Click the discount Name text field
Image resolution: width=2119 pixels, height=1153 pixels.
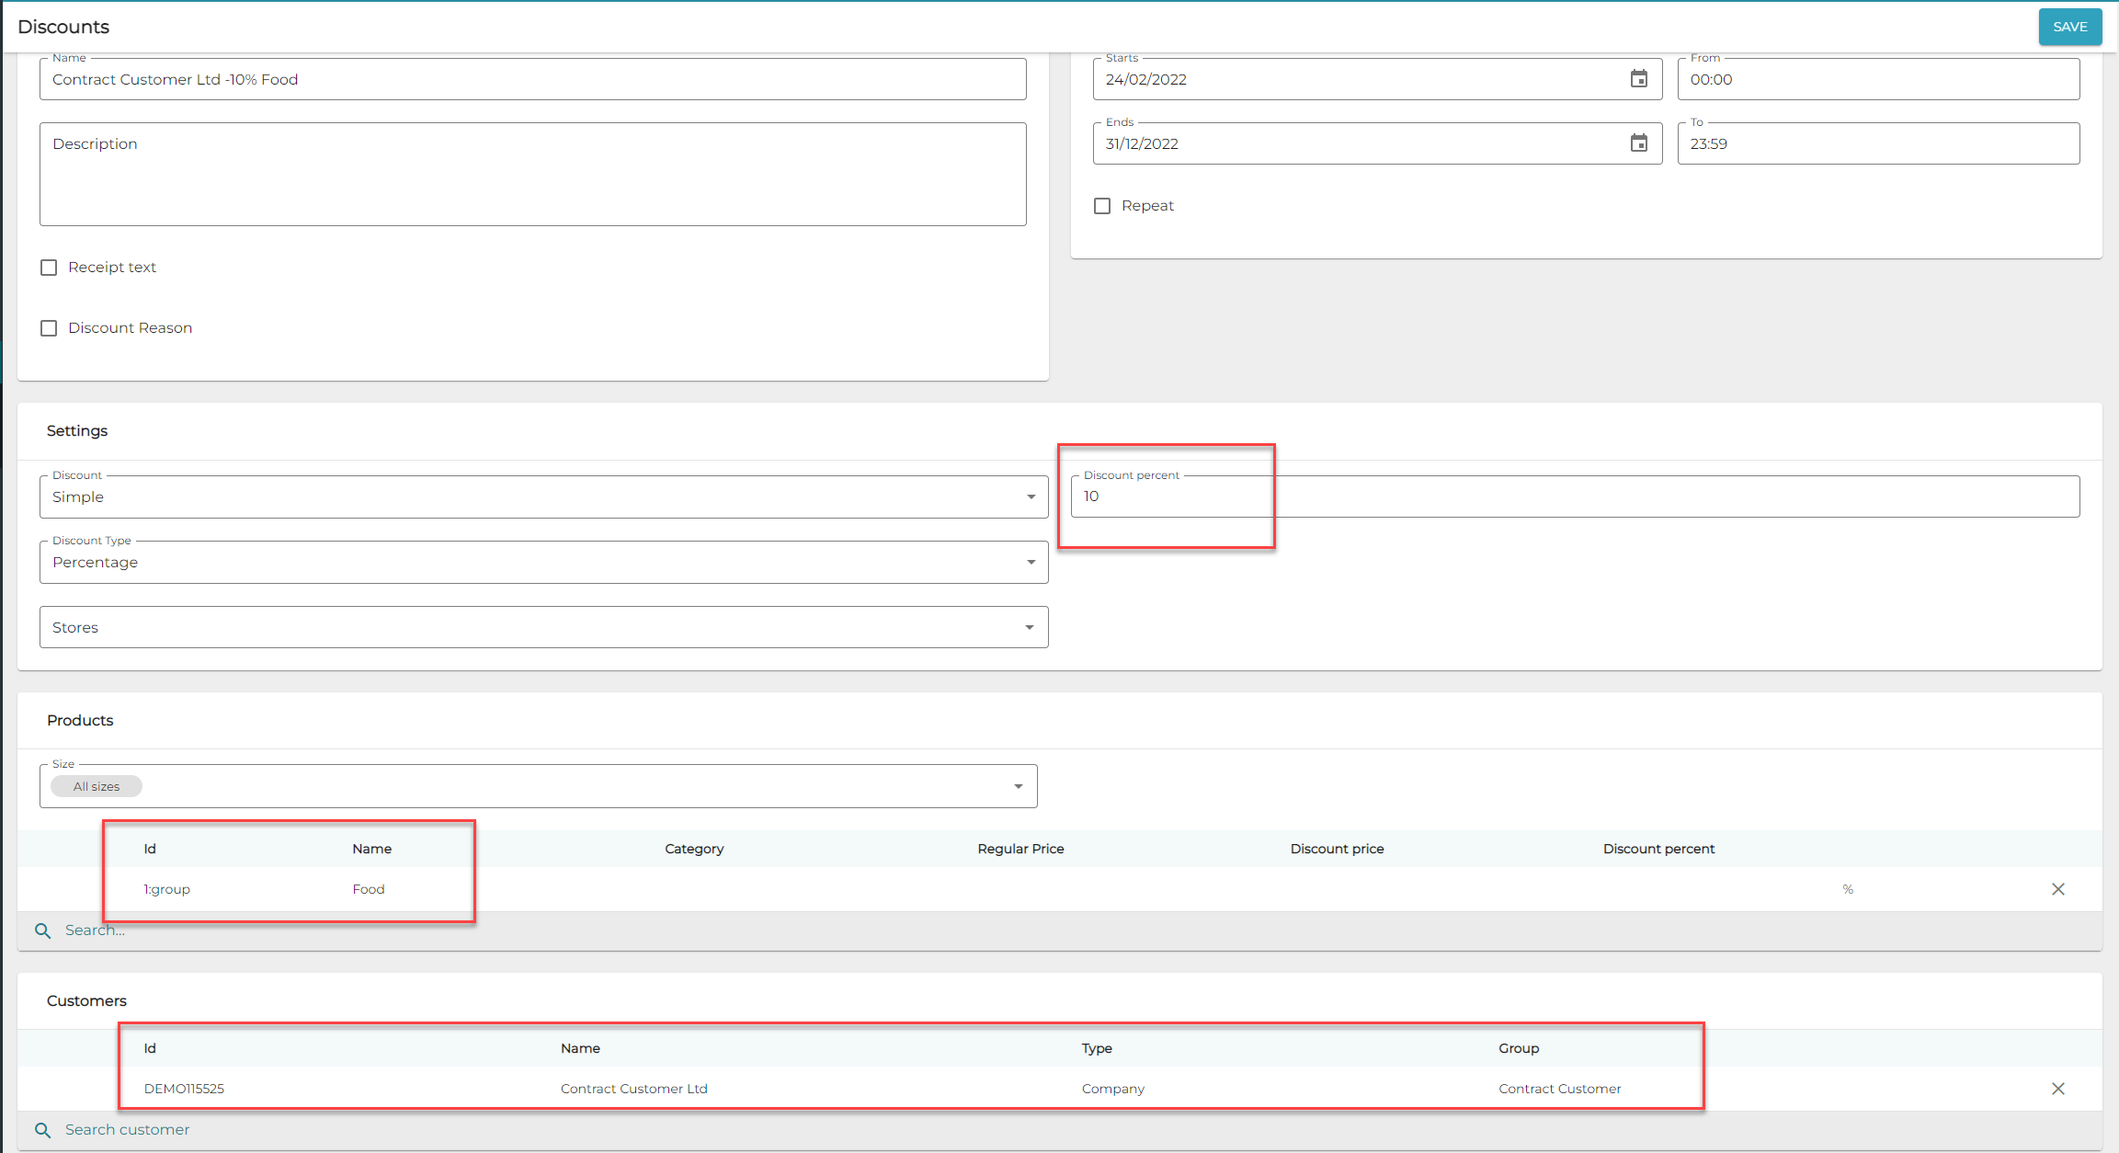(x=532, y=80)
